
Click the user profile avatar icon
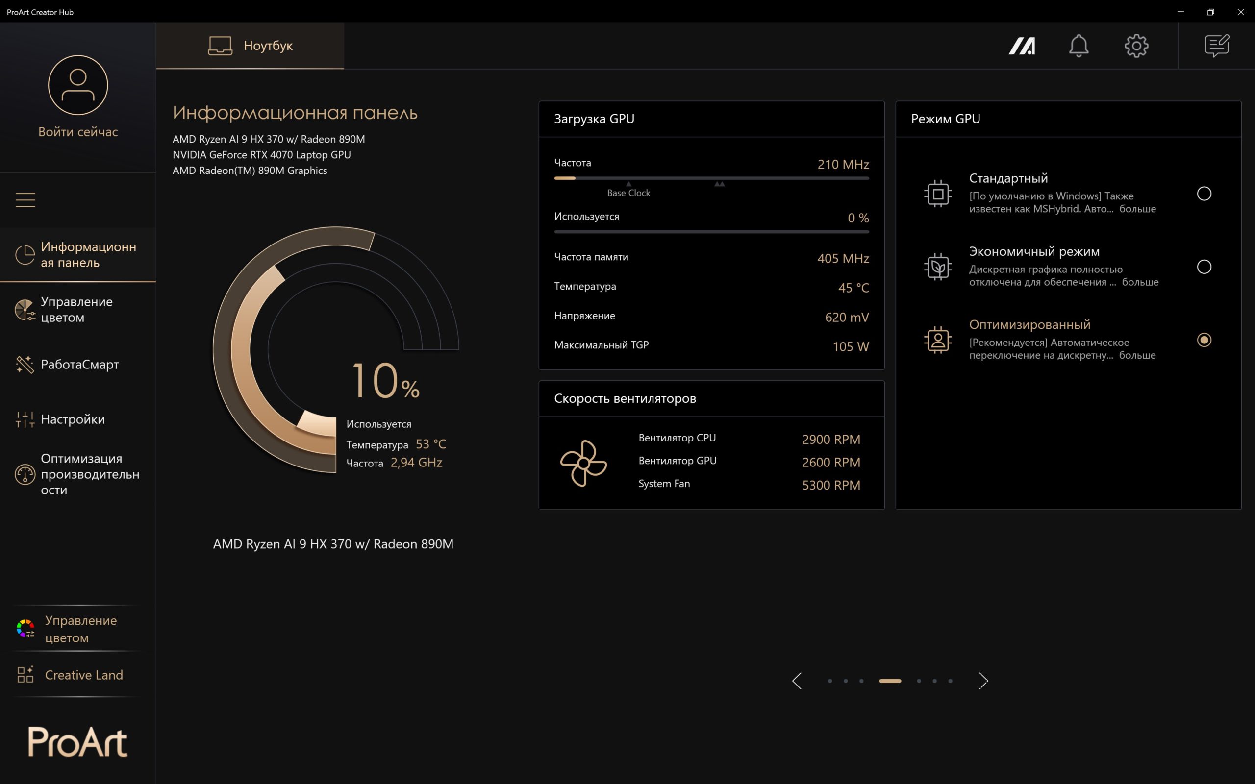pyautogui.click(x=78, y=85)
